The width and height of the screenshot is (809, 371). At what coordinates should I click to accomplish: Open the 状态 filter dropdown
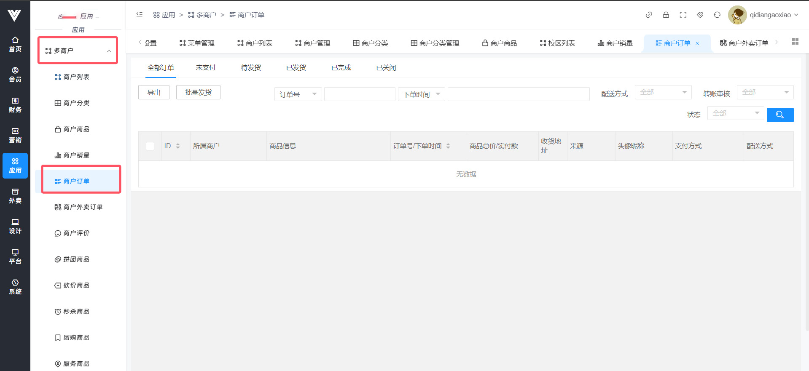tap(735, 113)
